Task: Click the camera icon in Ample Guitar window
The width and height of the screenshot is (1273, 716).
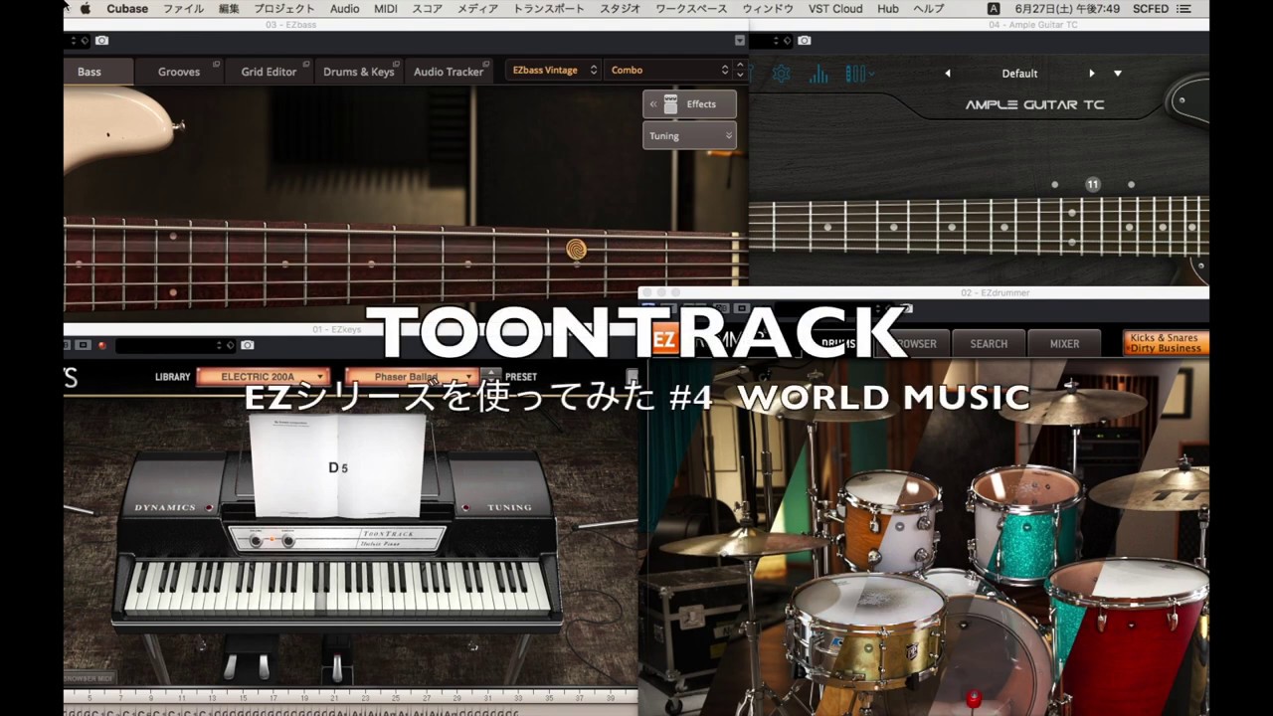Action: coord(805,41)
